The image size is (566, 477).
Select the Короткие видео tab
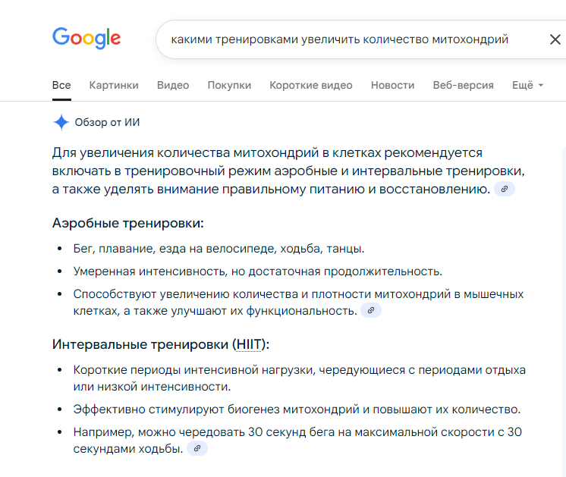coord(311,85)
